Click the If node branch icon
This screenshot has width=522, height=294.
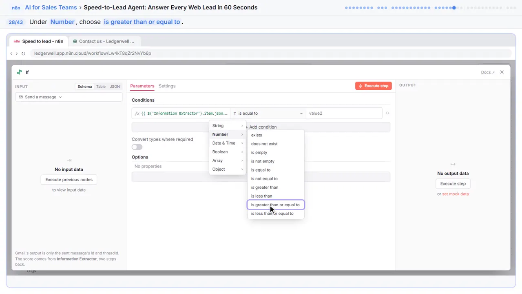[x=19, y=72]
